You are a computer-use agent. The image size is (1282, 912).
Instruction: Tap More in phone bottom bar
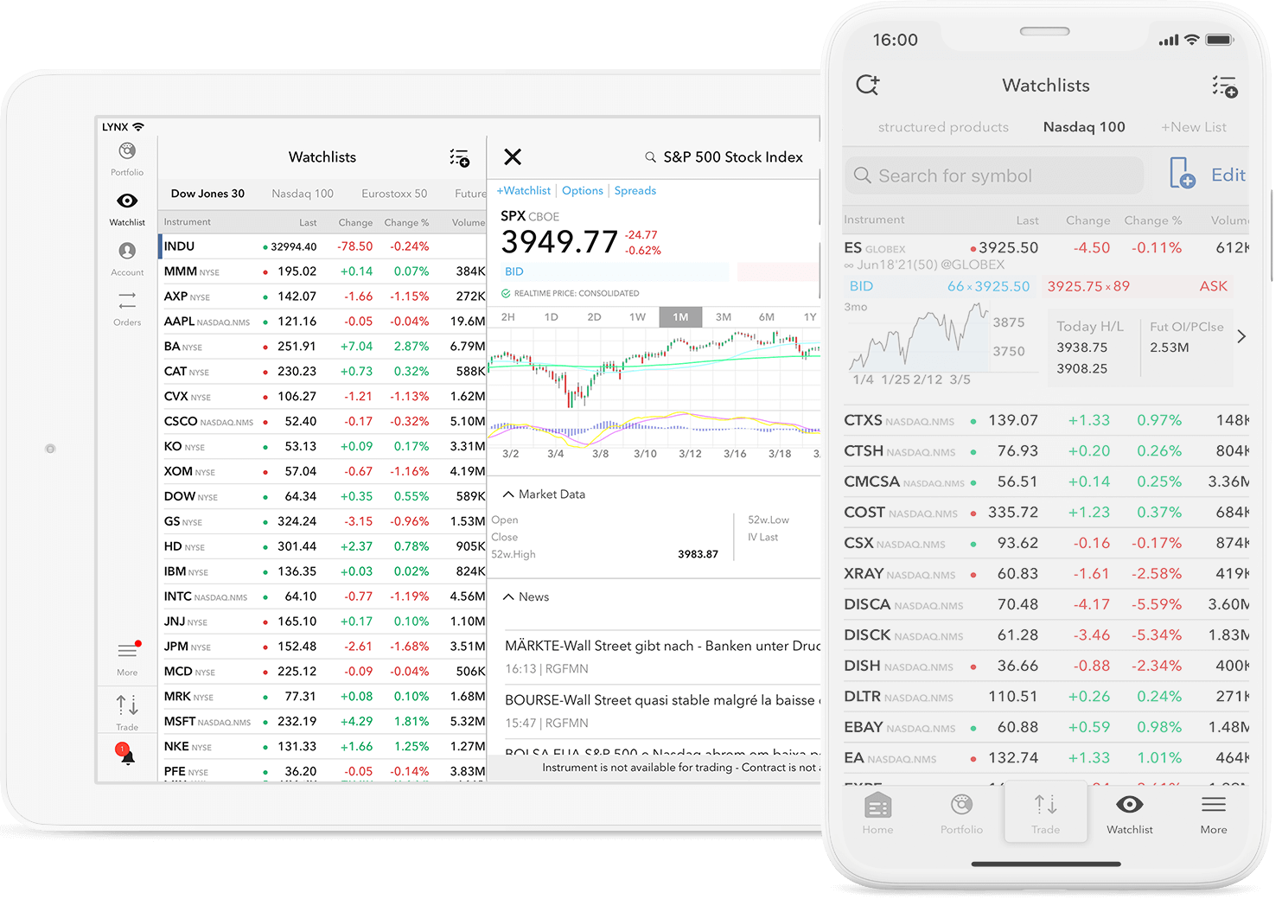1214,813
